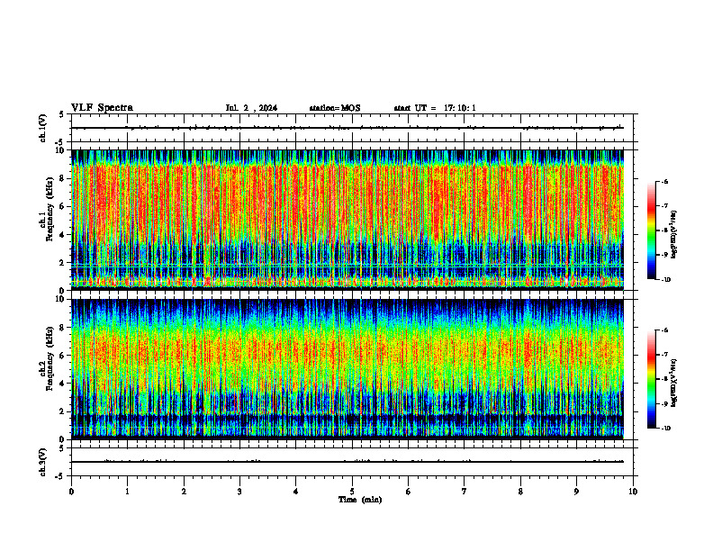Click the "VLF Spectra" plot title
The height and width of the screenshot is (551, 713).
[x=102, y=108]
